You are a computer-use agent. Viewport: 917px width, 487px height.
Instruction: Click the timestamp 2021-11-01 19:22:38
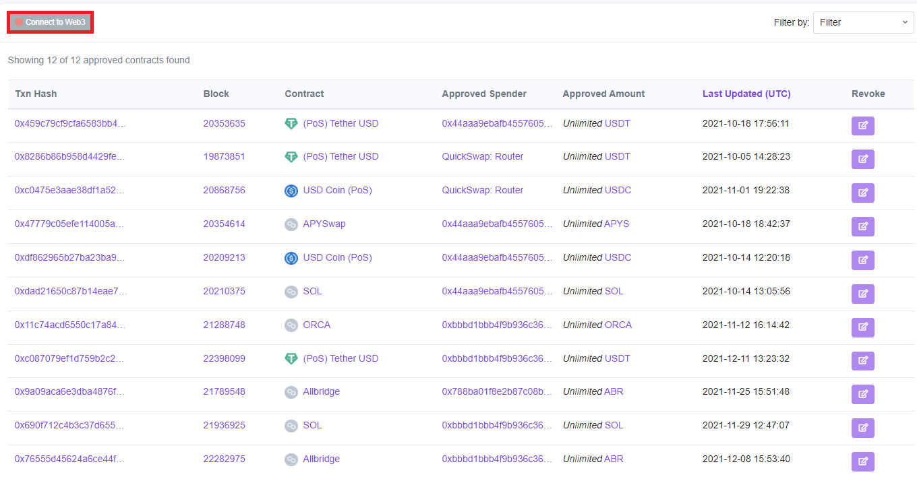tap(746, 190)
